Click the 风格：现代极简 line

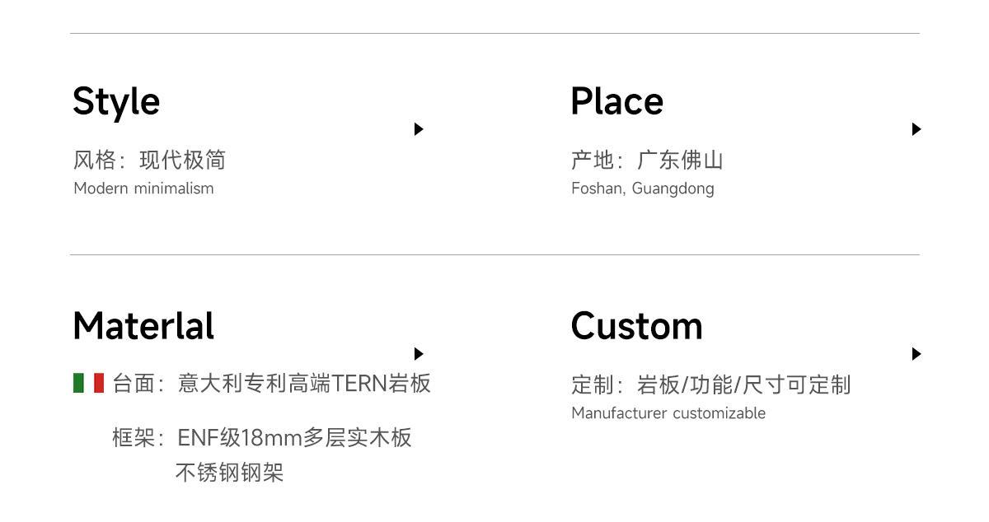pos(149,160)
